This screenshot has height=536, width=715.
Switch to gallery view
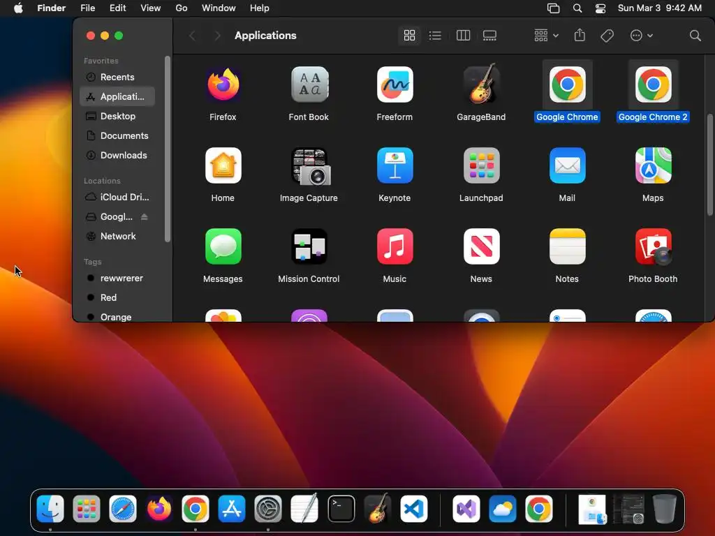tap(489, 36)
